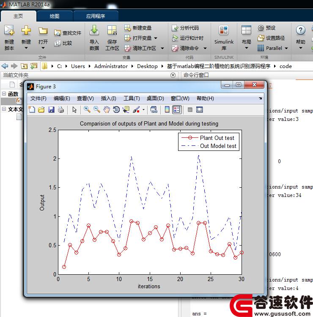
Task: Open Preferences (预设)
Action: click(266, 28)
